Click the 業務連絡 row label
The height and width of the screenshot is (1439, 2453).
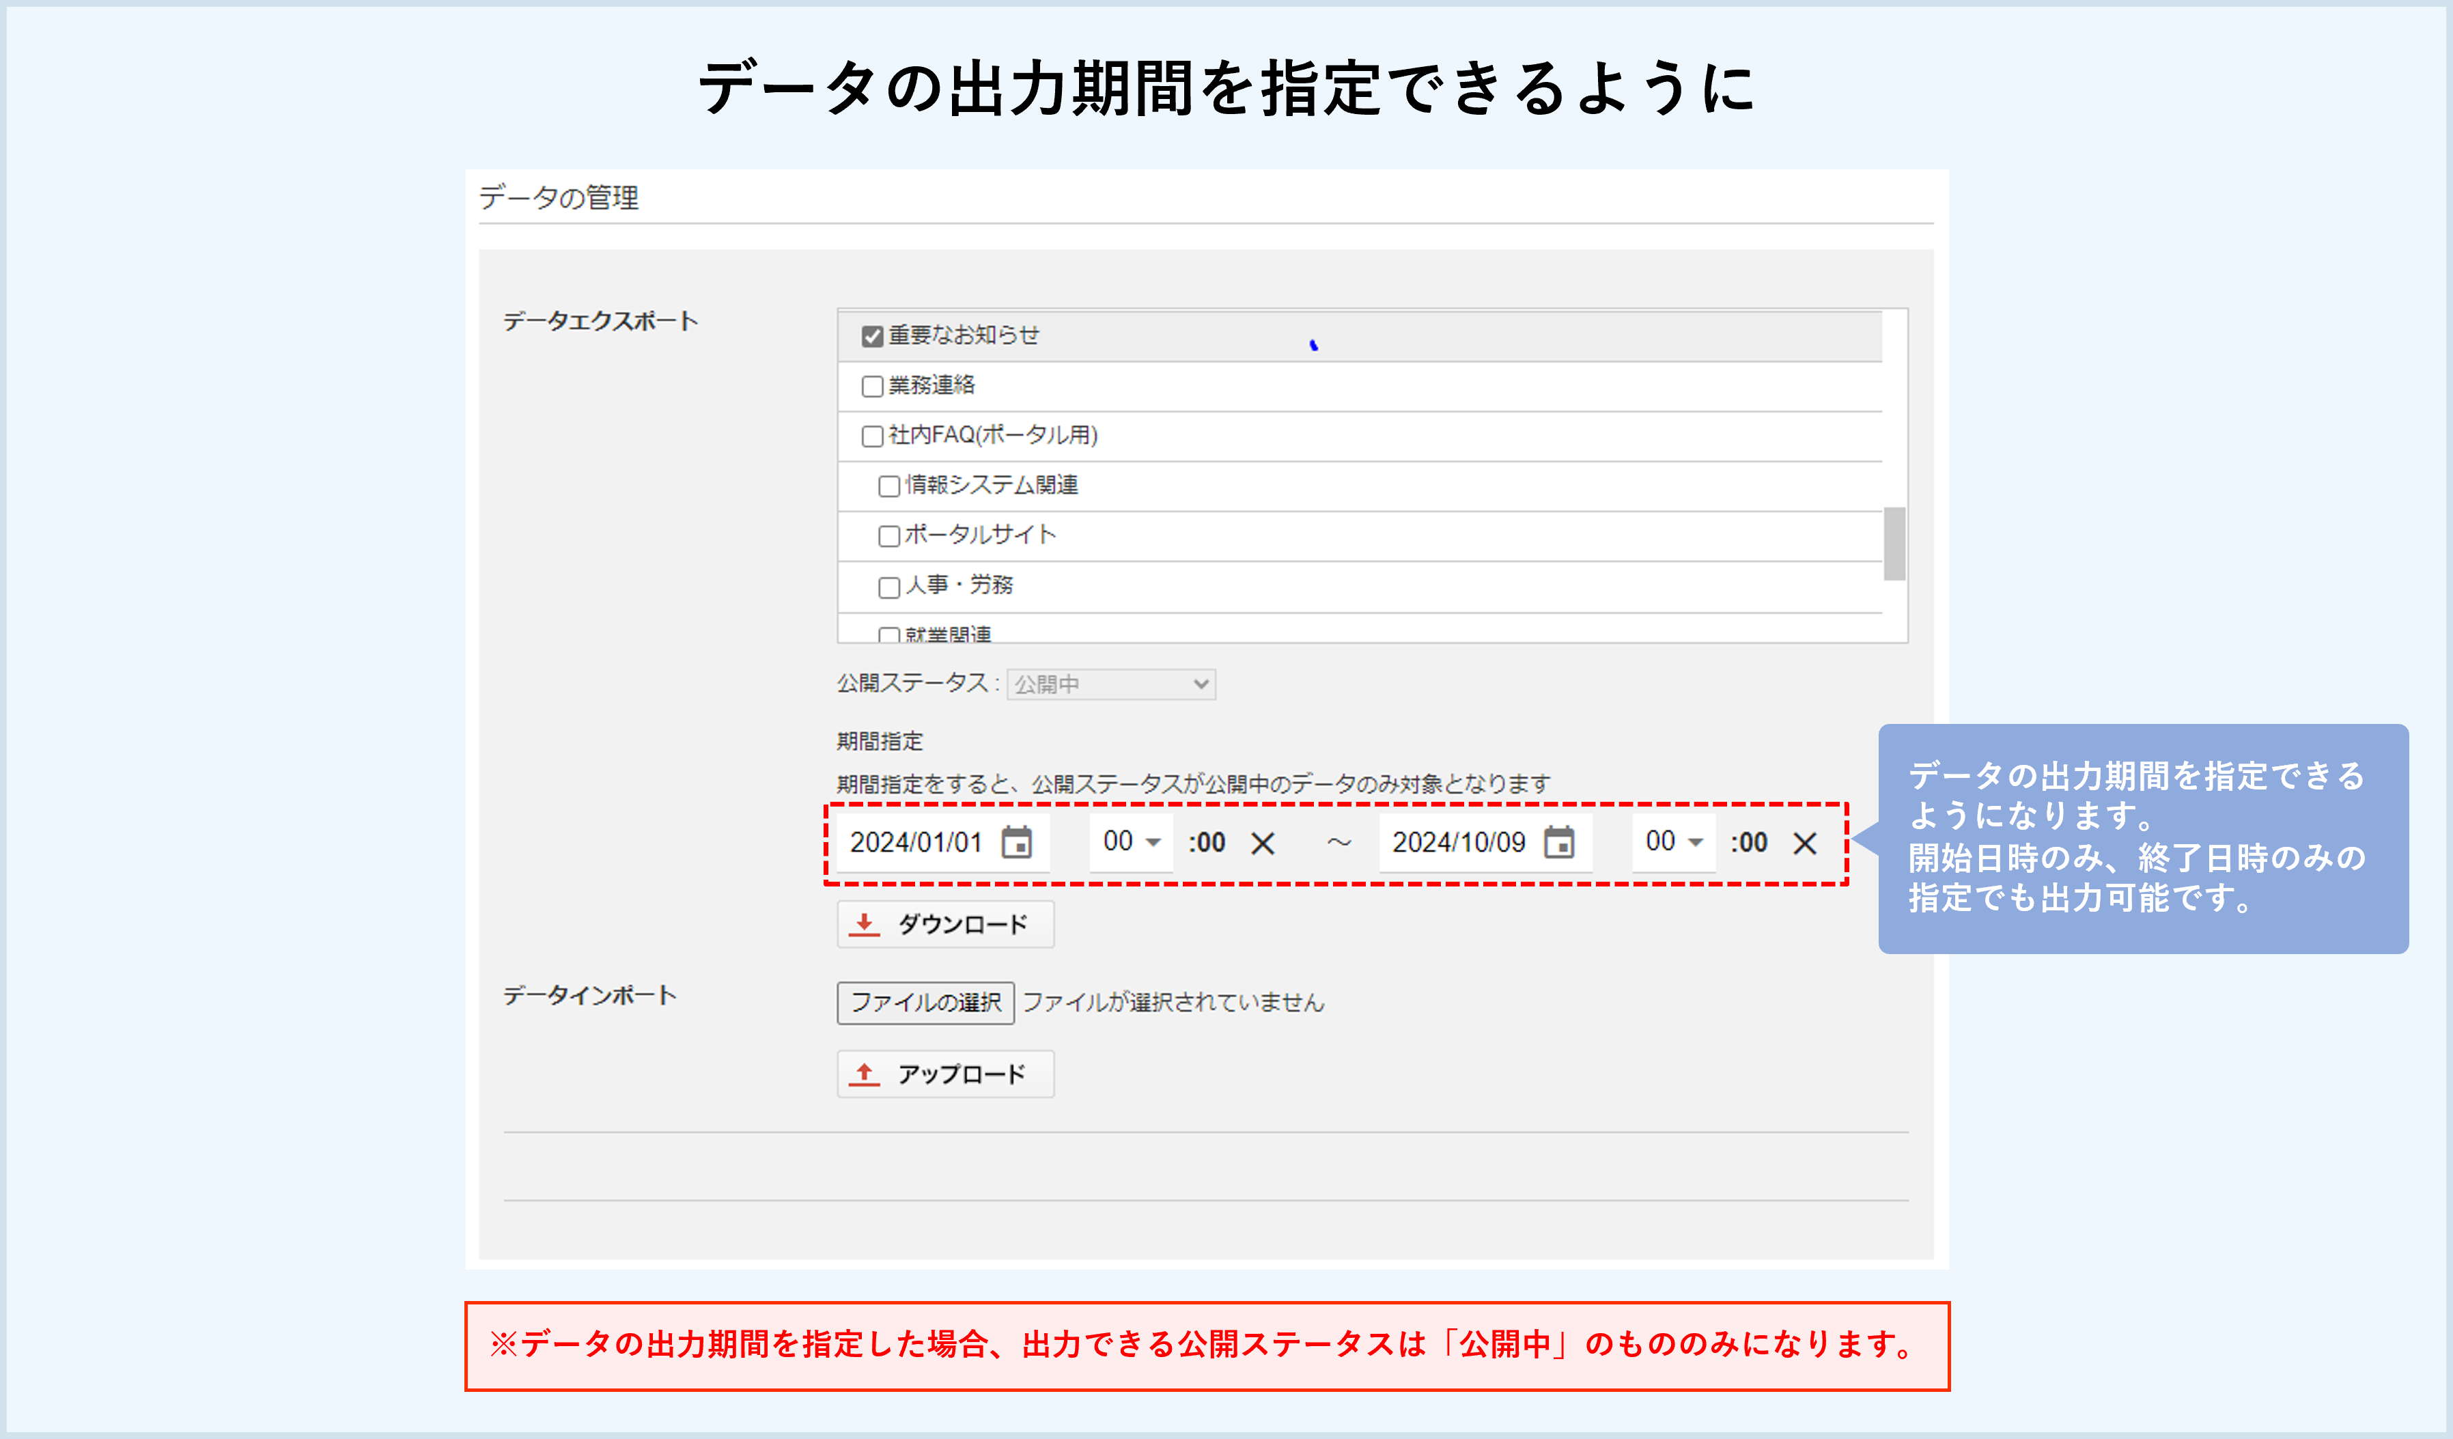(931, 386)
